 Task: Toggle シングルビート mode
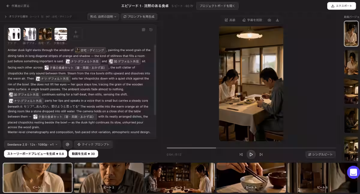pos(320,154)
